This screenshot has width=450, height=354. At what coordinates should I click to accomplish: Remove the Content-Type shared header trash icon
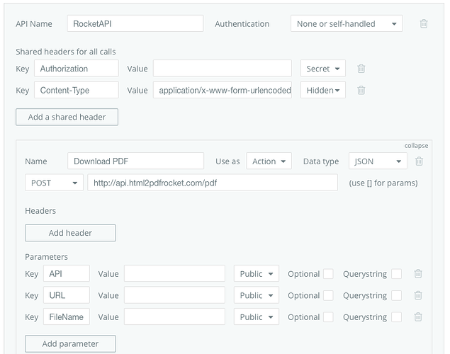pyautogui.click(x=361, y=90)
